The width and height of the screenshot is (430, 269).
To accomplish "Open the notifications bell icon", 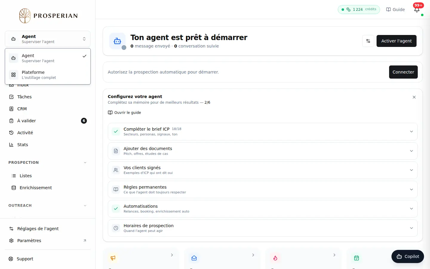I will click(x=417, y=10).
